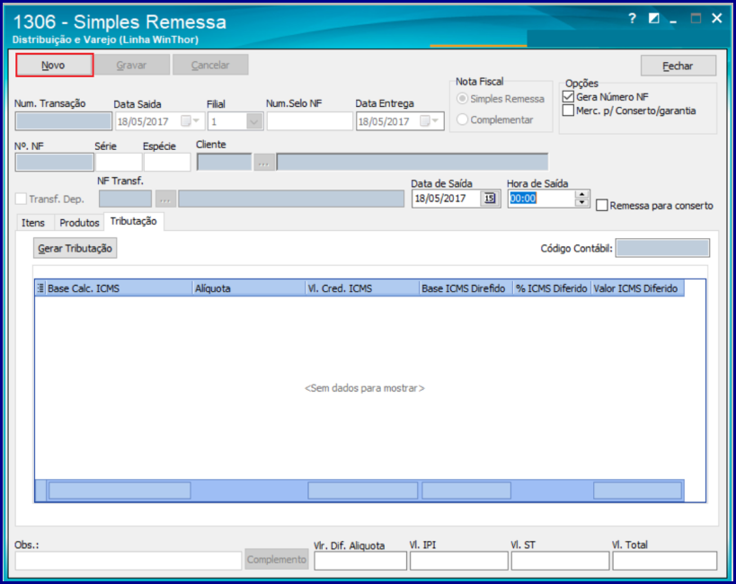Click % ICMS Diferido column header
736x584 pixels.
coord(552,288)
